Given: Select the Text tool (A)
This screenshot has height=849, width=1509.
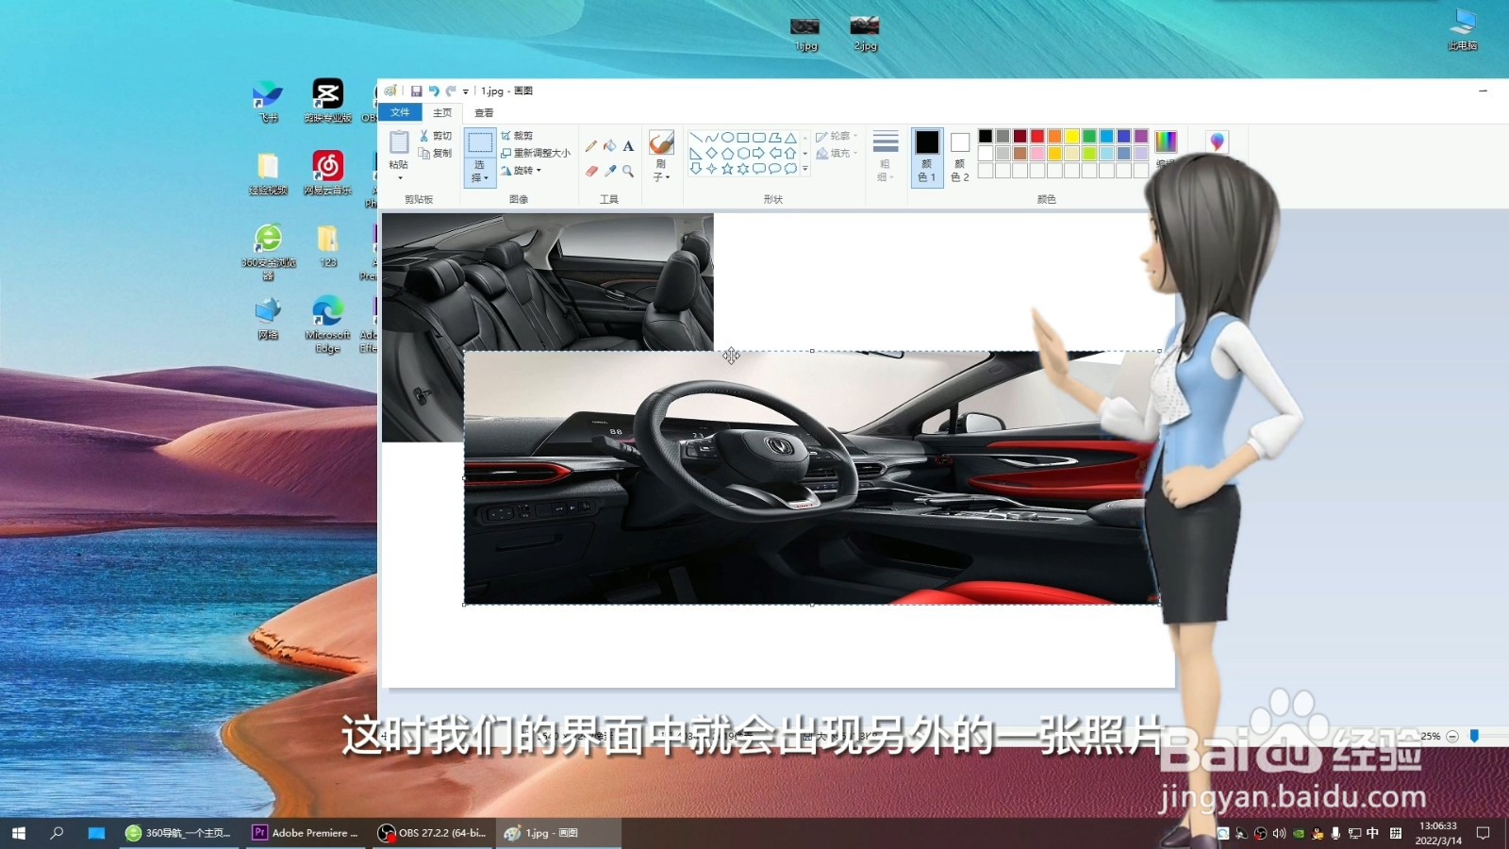Looking at the screenshot, I should (628, 146).
